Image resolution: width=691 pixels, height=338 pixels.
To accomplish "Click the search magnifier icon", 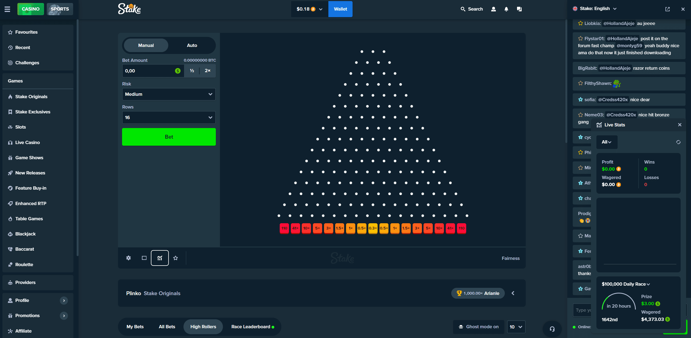I will (463, 9).
